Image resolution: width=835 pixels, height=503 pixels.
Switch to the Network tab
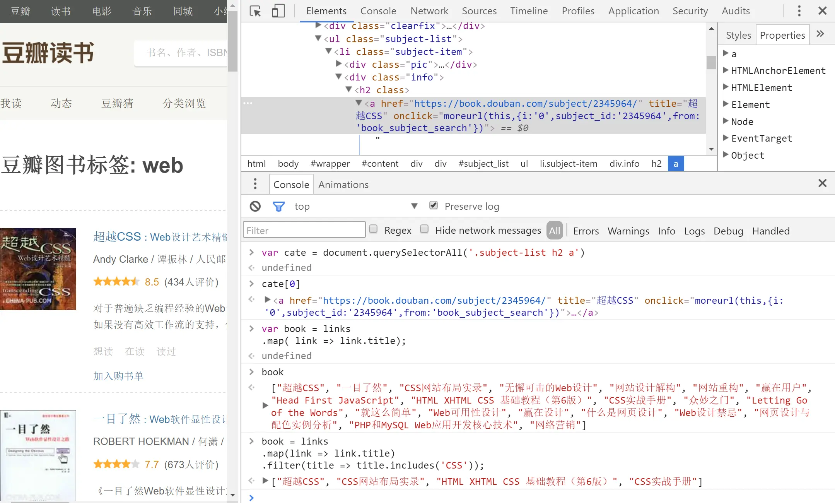[429, 11]
